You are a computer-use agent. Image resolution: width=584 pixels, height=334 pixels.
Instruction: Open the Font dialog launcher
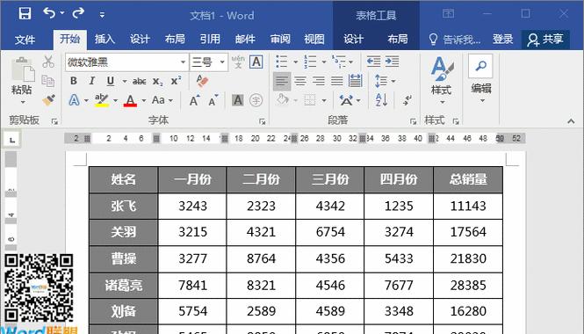click(x=263, y=121)
